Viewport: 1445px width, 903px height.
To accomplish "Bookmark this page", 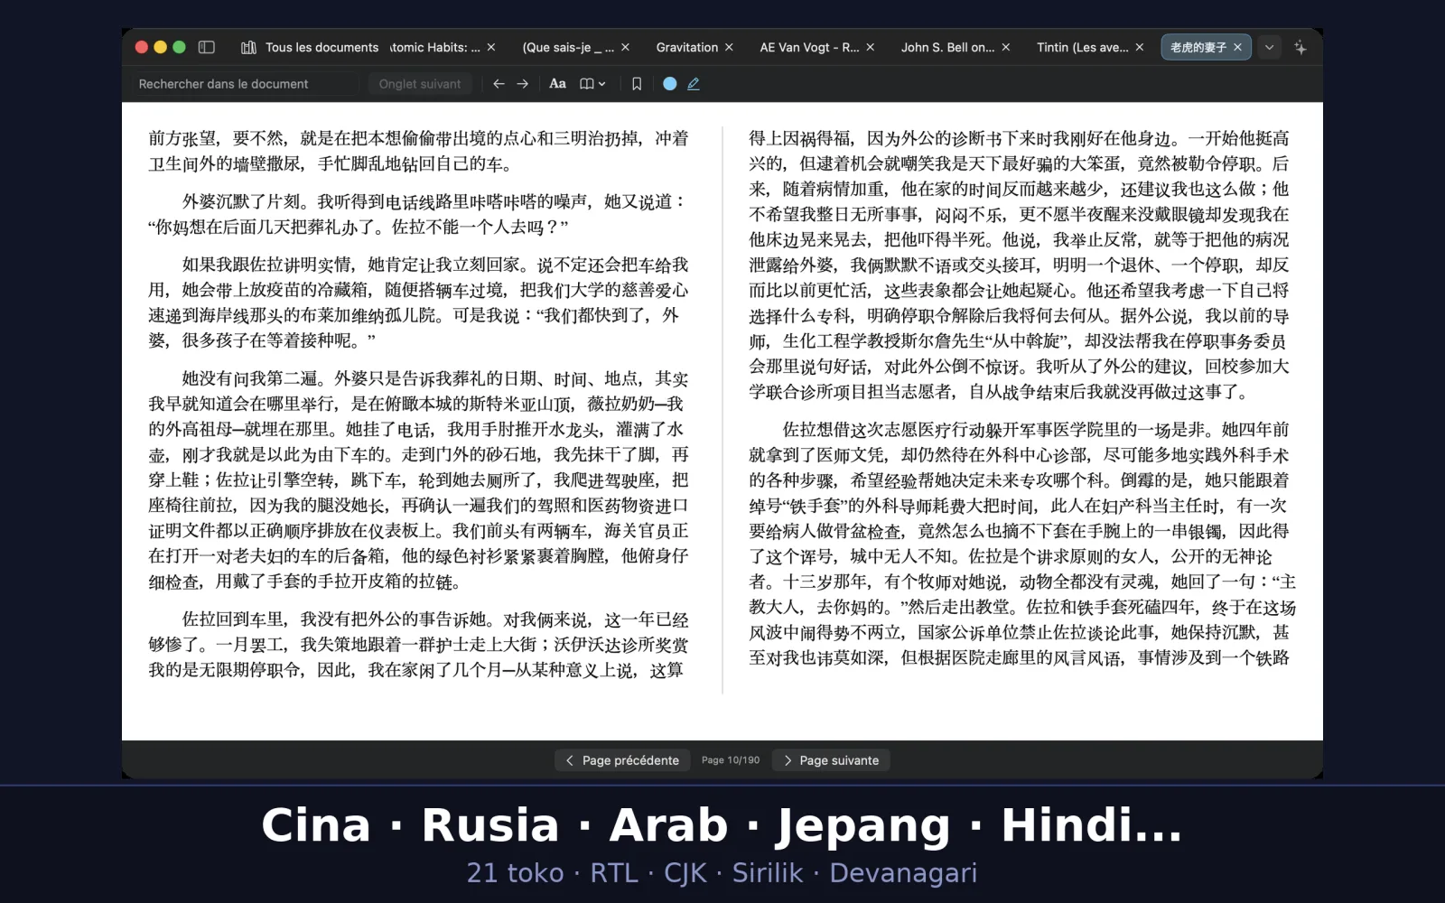I will pyautogui.click(x=637, y=84).
